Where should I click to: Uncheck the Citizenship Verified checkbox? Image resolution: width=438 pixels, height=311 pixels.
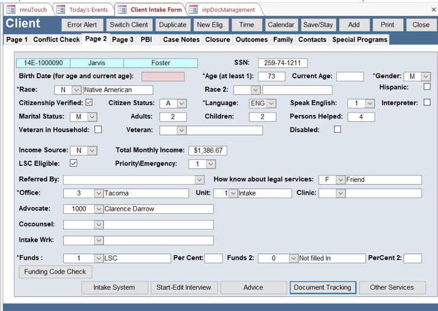coord(89,102)
